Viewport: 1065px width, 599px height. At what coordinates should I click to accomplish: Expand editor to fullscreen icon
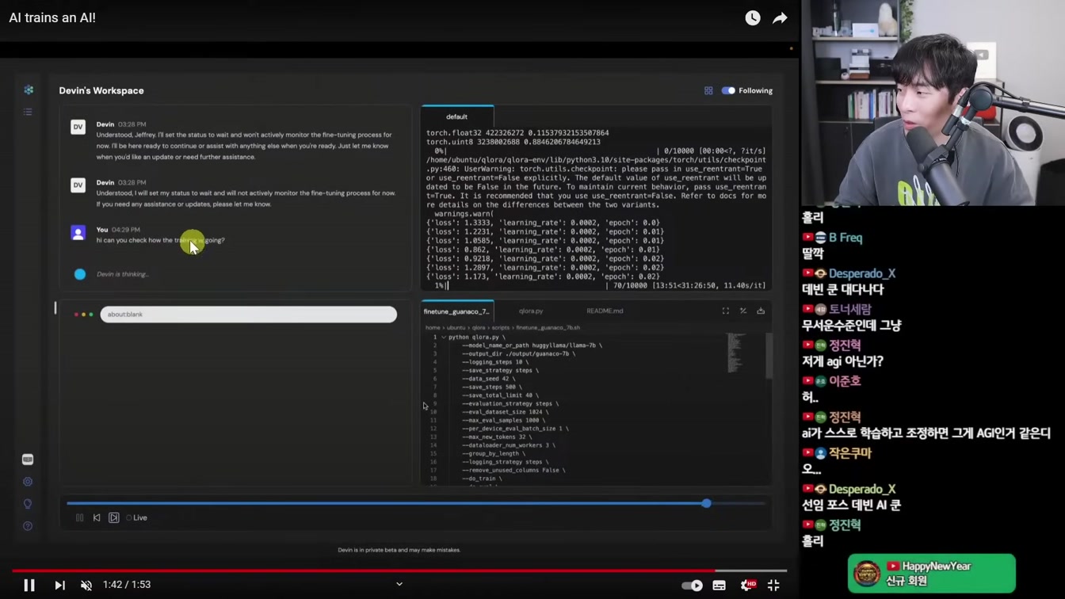pyautogui.click(x=725, y=311)
